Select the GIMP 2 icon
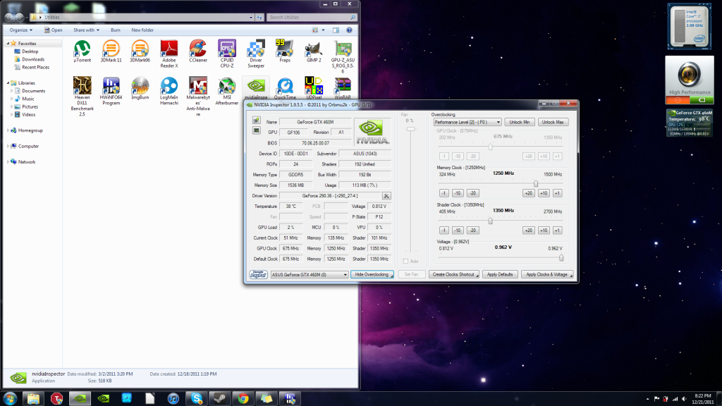The height and width of the screenshot is (406, 722). [314, 51]
